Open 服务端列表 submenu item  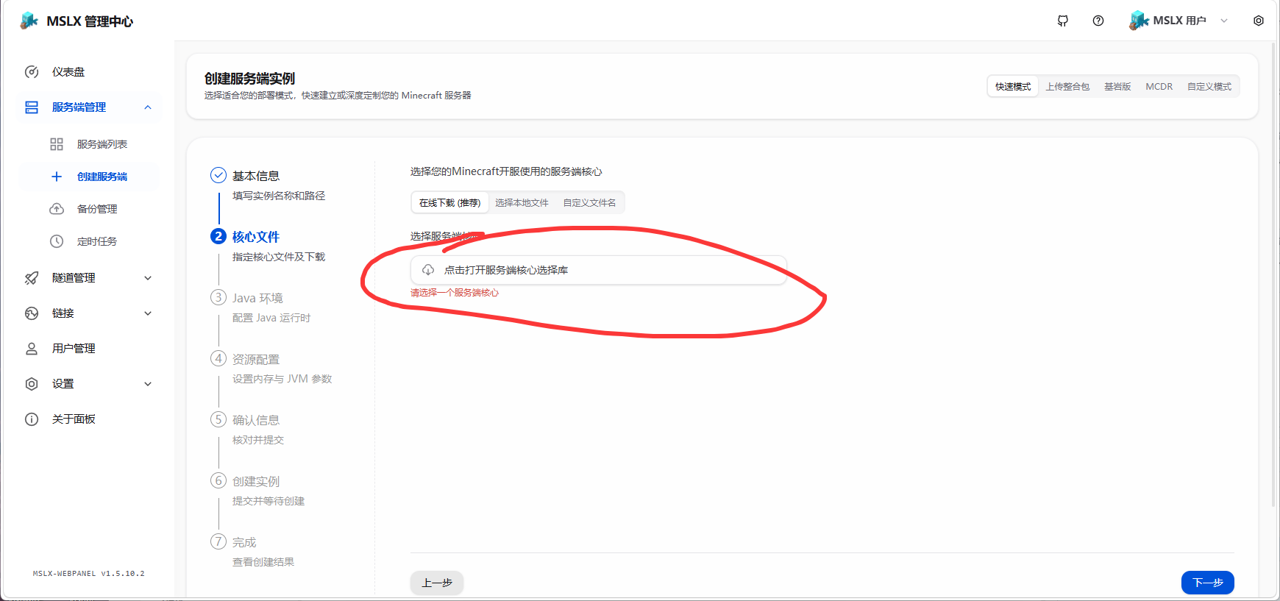click(x=88, y=144)
